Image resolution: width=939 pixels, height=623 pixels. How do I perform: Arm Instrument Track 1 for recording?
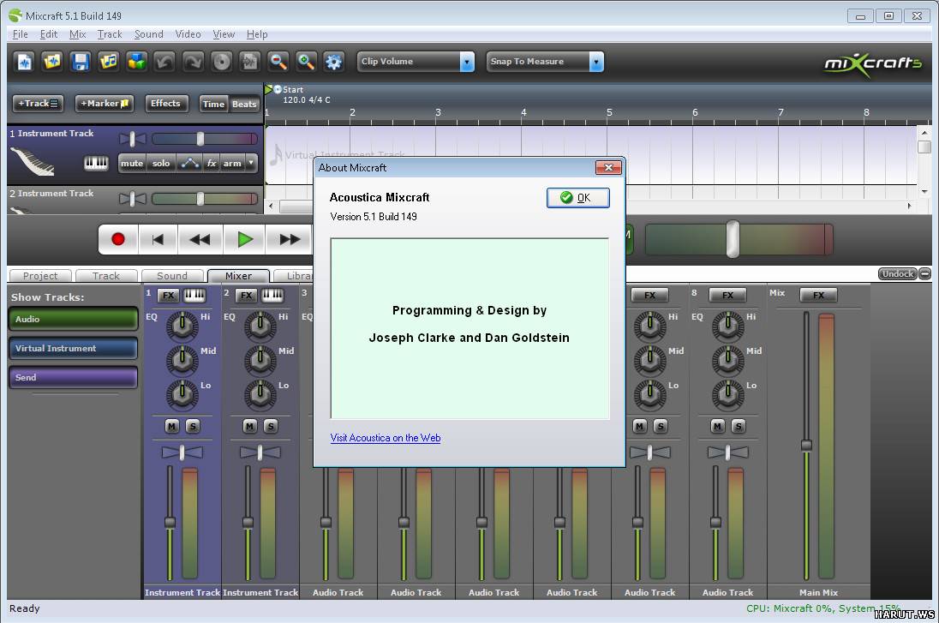[x=232, y=163]
